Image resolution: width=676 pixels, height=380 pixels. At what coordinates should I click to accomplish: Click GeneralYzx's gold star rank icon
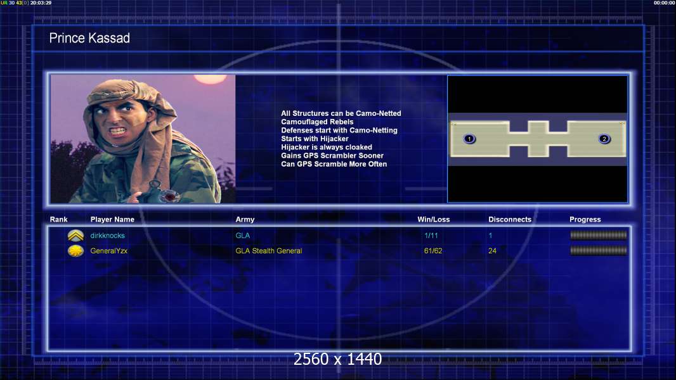point(75,250)
